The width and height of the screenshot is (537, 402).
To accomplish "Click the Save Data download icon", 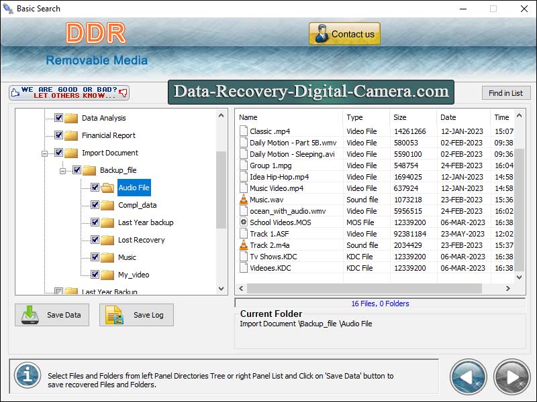I will (30, 315).
